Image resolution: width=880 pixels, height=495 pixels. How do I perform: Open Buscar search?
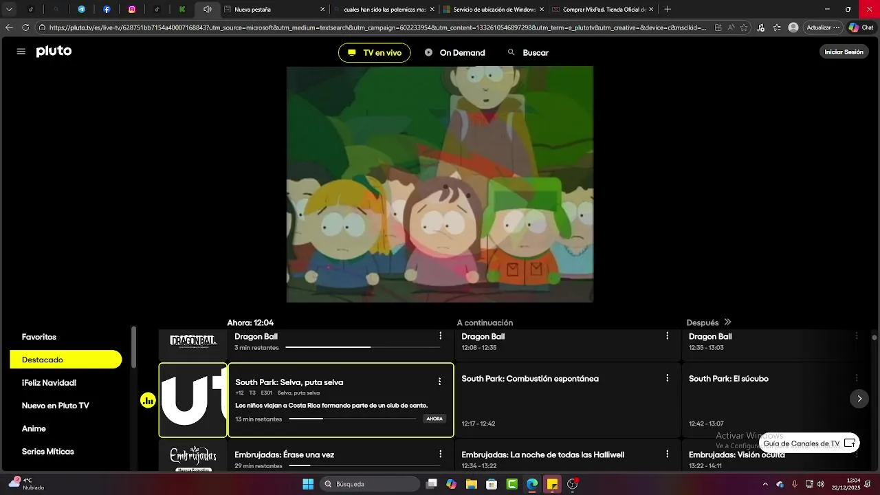point(528,53)
